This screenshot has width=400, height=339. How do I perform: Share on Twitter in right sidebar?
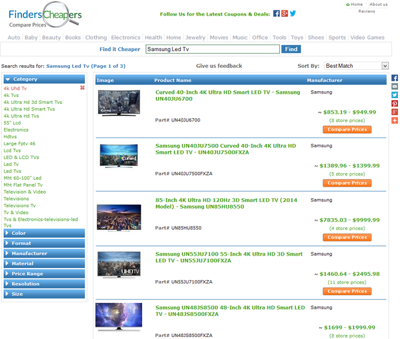pyautogui.click(x=395, y=95)
